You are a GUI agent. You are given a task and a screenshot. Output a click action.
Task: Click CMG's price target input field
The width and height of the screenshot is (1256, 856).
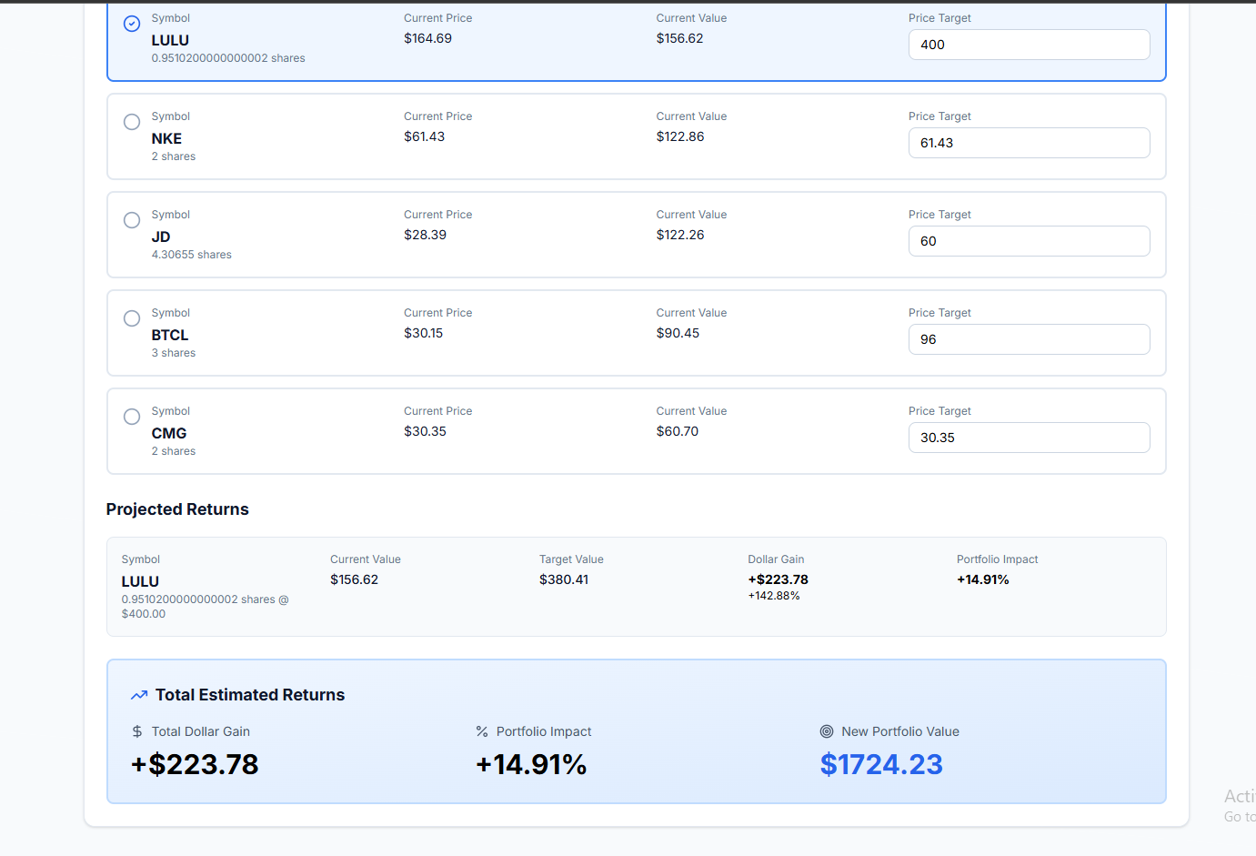(1029, 438)
